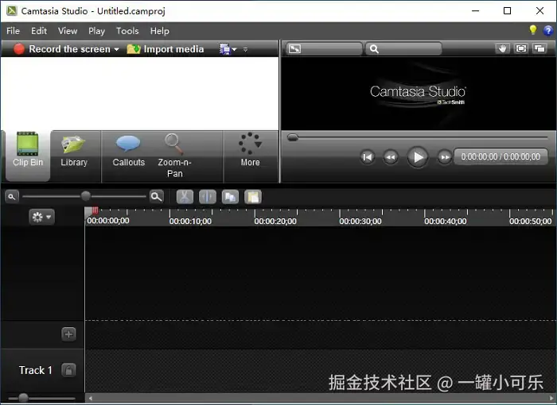Select the pan hand tool in preview
This screenshot has width=557, height=405.
502,48
